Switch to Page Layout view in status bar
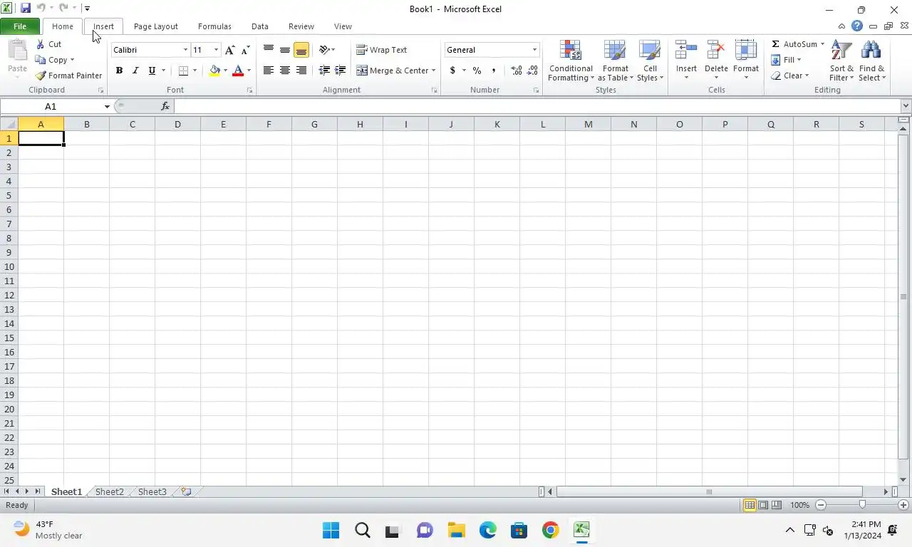The image size is (912, 547). tap(763, 505)
